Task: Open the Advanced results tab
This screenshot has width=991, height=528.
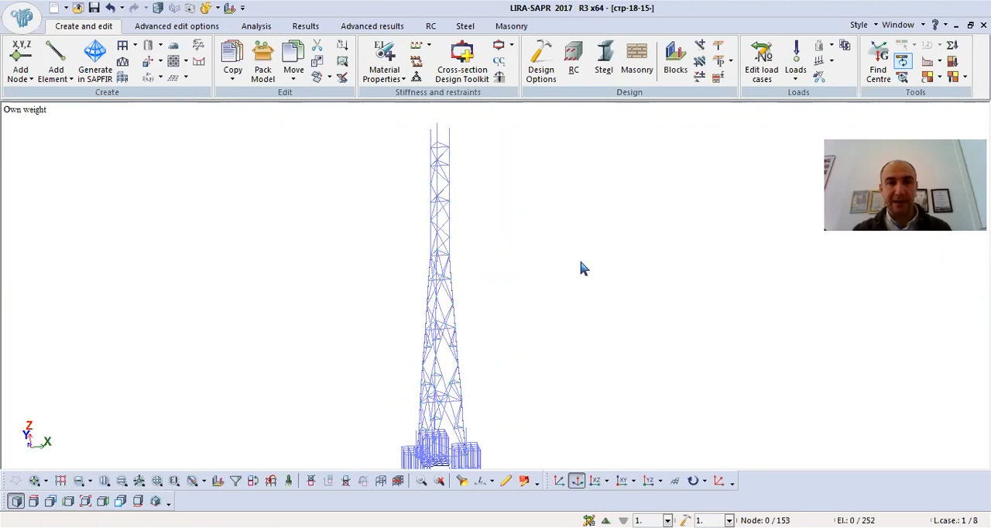Action: [372, 26]
